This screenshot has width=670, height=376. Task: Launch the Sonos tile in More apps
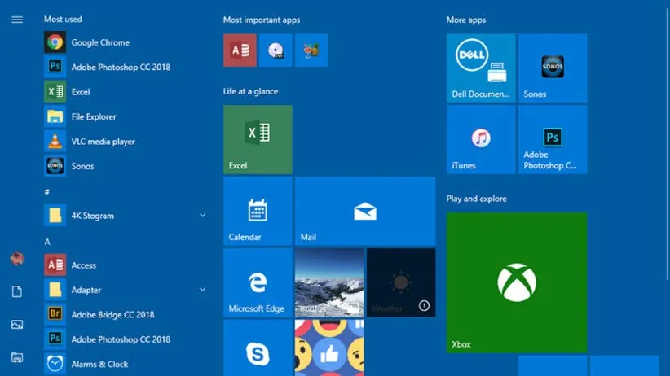click(x=553, y=68)
